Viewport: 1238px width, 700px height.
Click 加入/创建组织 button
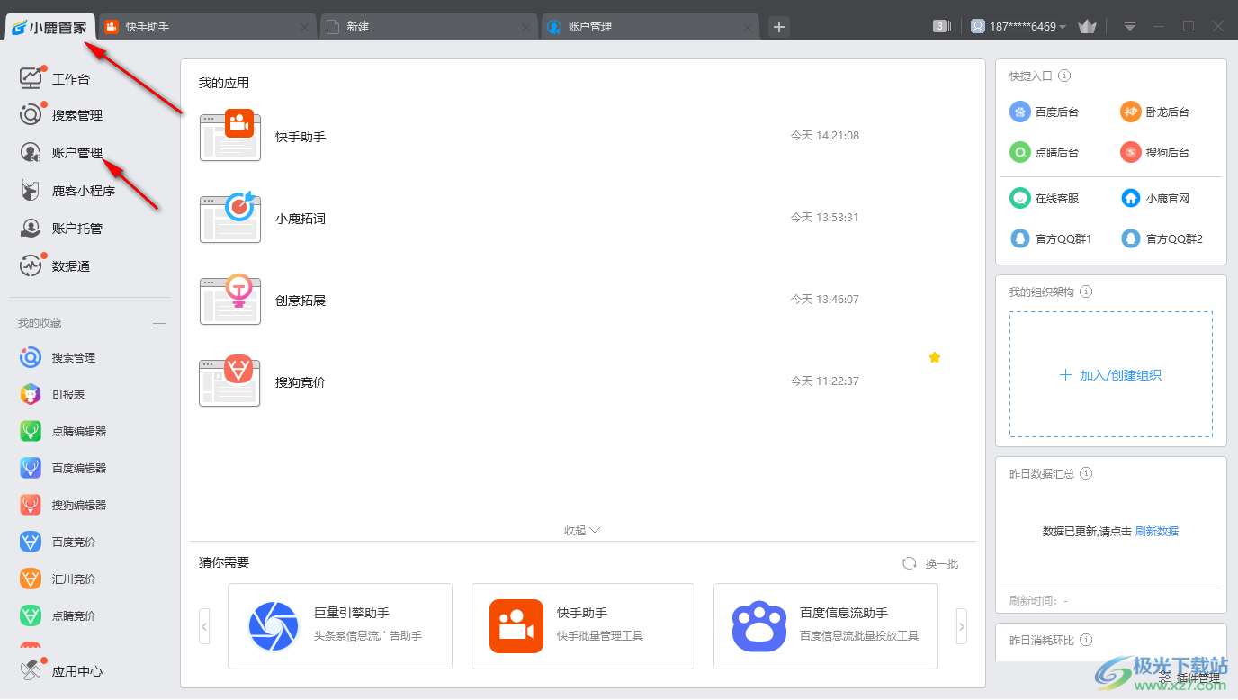(x=1111, y=375)
